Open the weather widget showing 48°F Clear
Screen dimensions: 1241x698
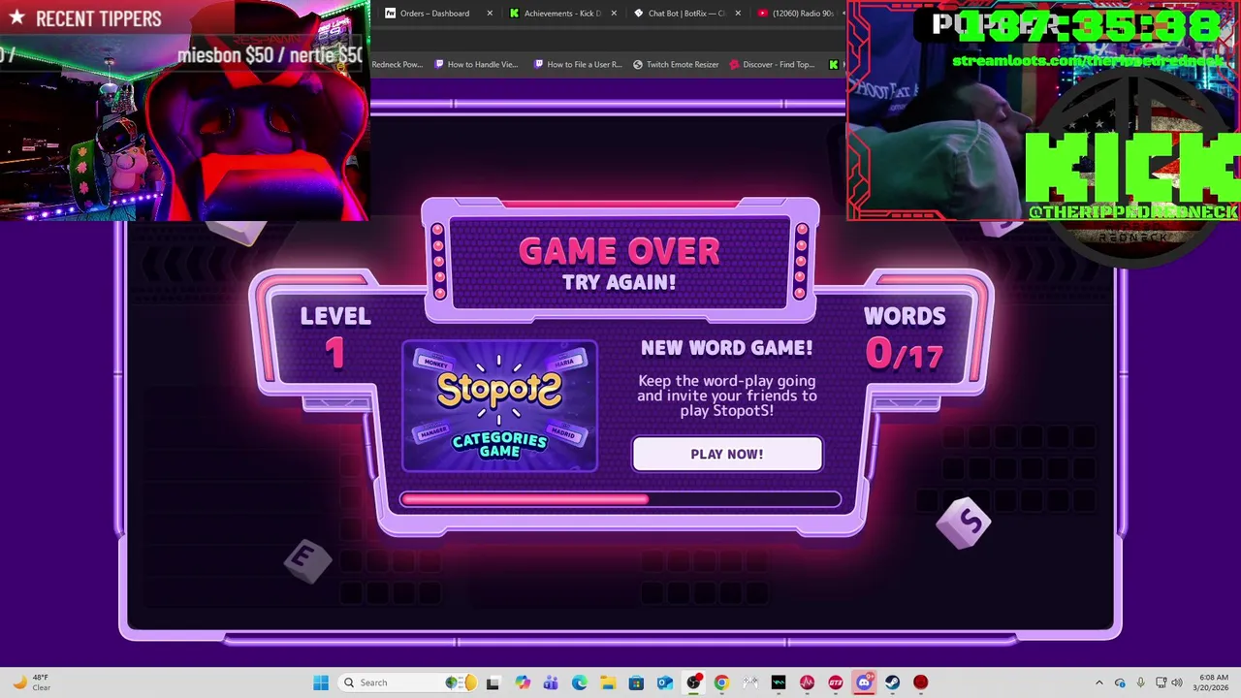(31, 682)
